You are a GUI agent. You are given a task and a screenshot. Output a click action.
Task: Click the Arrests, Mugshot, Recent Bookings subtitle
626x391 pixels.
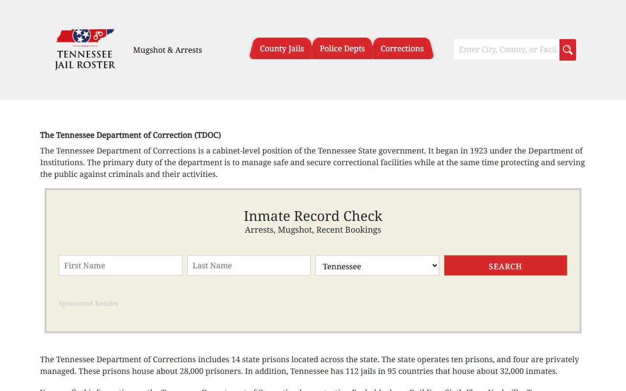point(313,230)
